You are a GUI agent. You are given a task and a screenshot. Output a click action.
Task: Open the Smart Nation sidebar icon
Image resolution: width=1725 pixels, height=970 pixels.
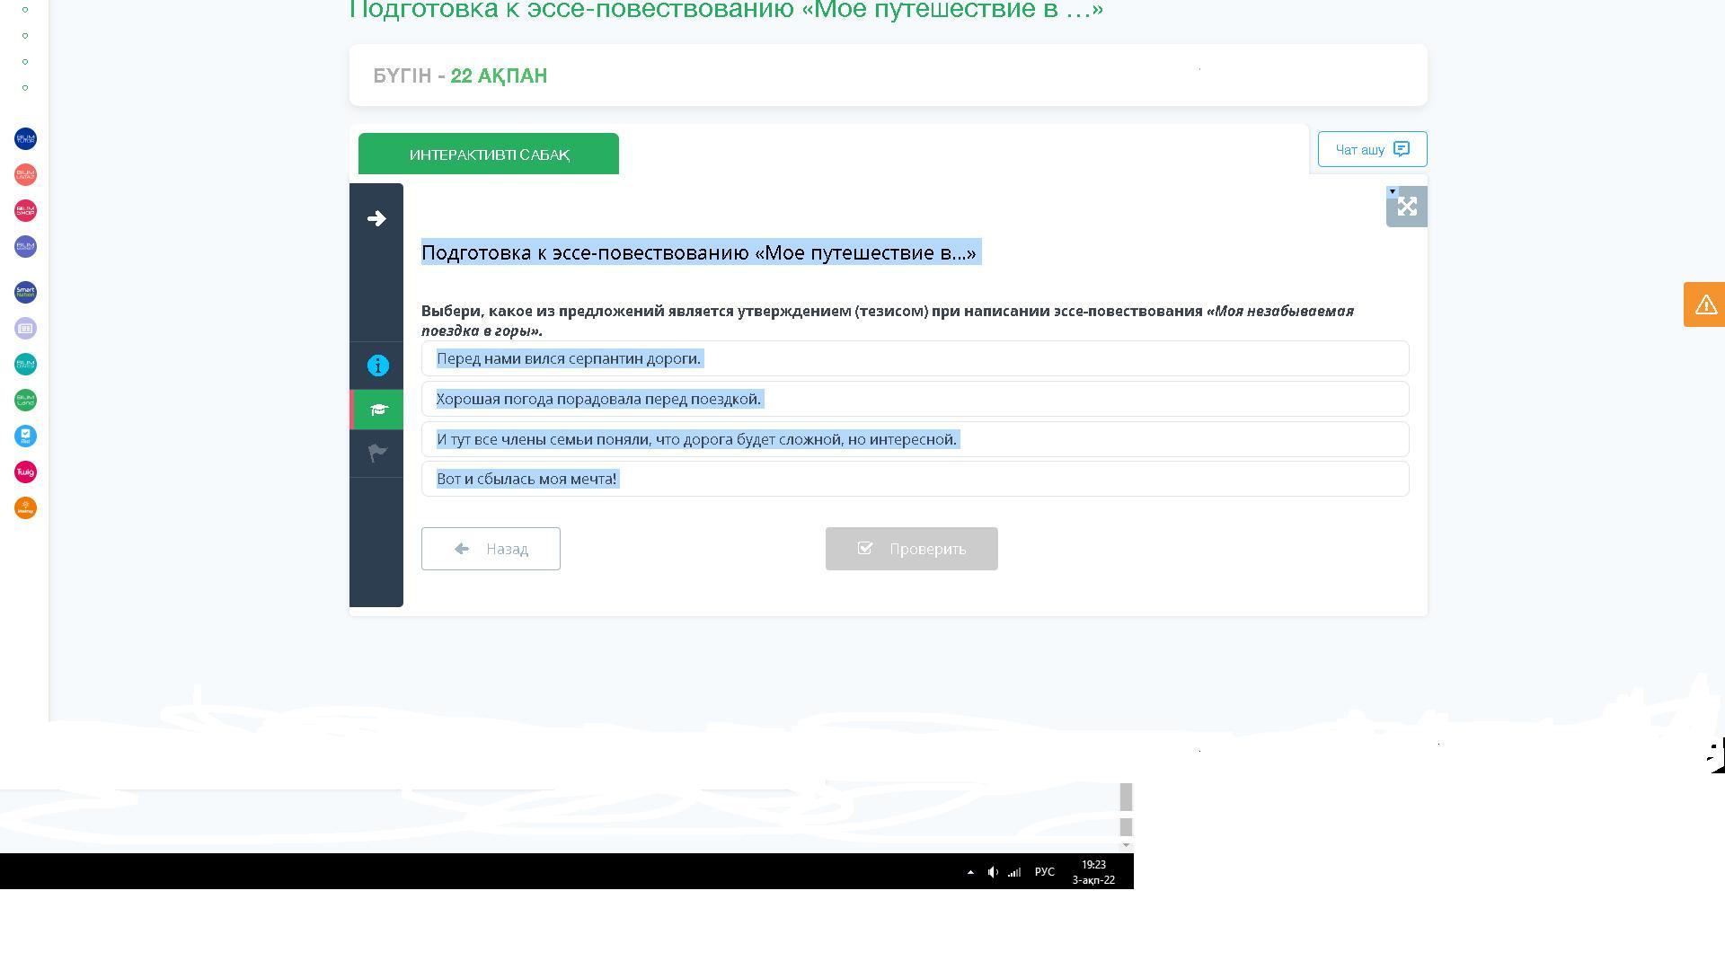(25, 292)
